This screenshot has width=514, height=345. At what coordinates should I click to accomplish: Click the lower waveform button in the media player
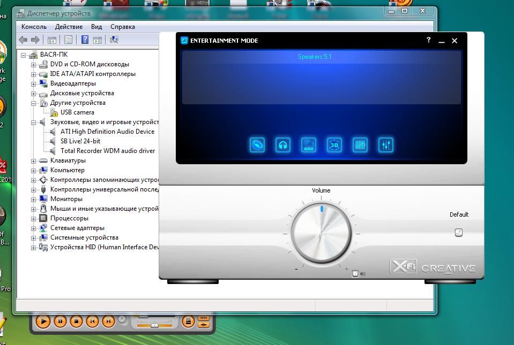(x=204, y=325)
